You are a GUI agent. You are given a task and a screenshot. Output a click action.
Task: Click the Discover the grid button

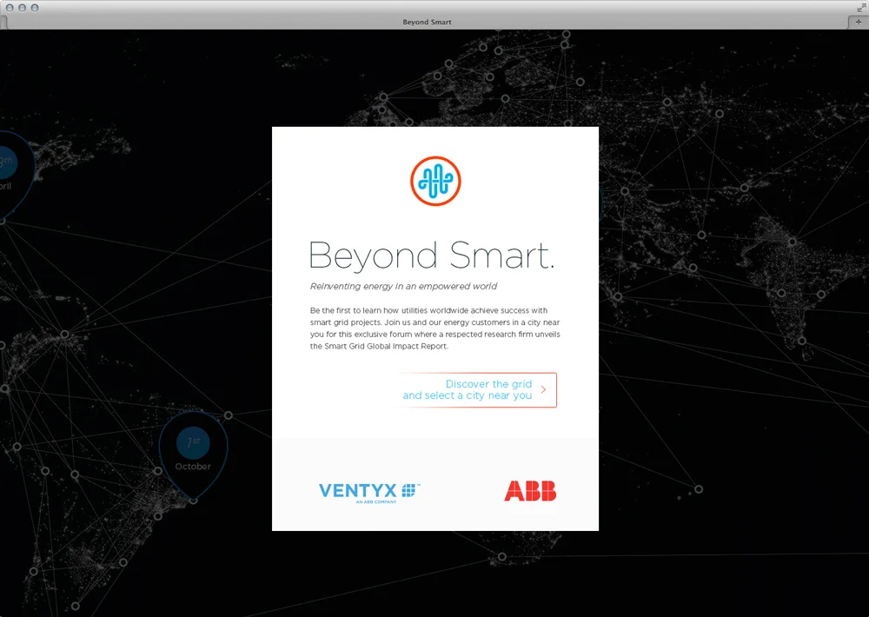click(x=477, y=389)
